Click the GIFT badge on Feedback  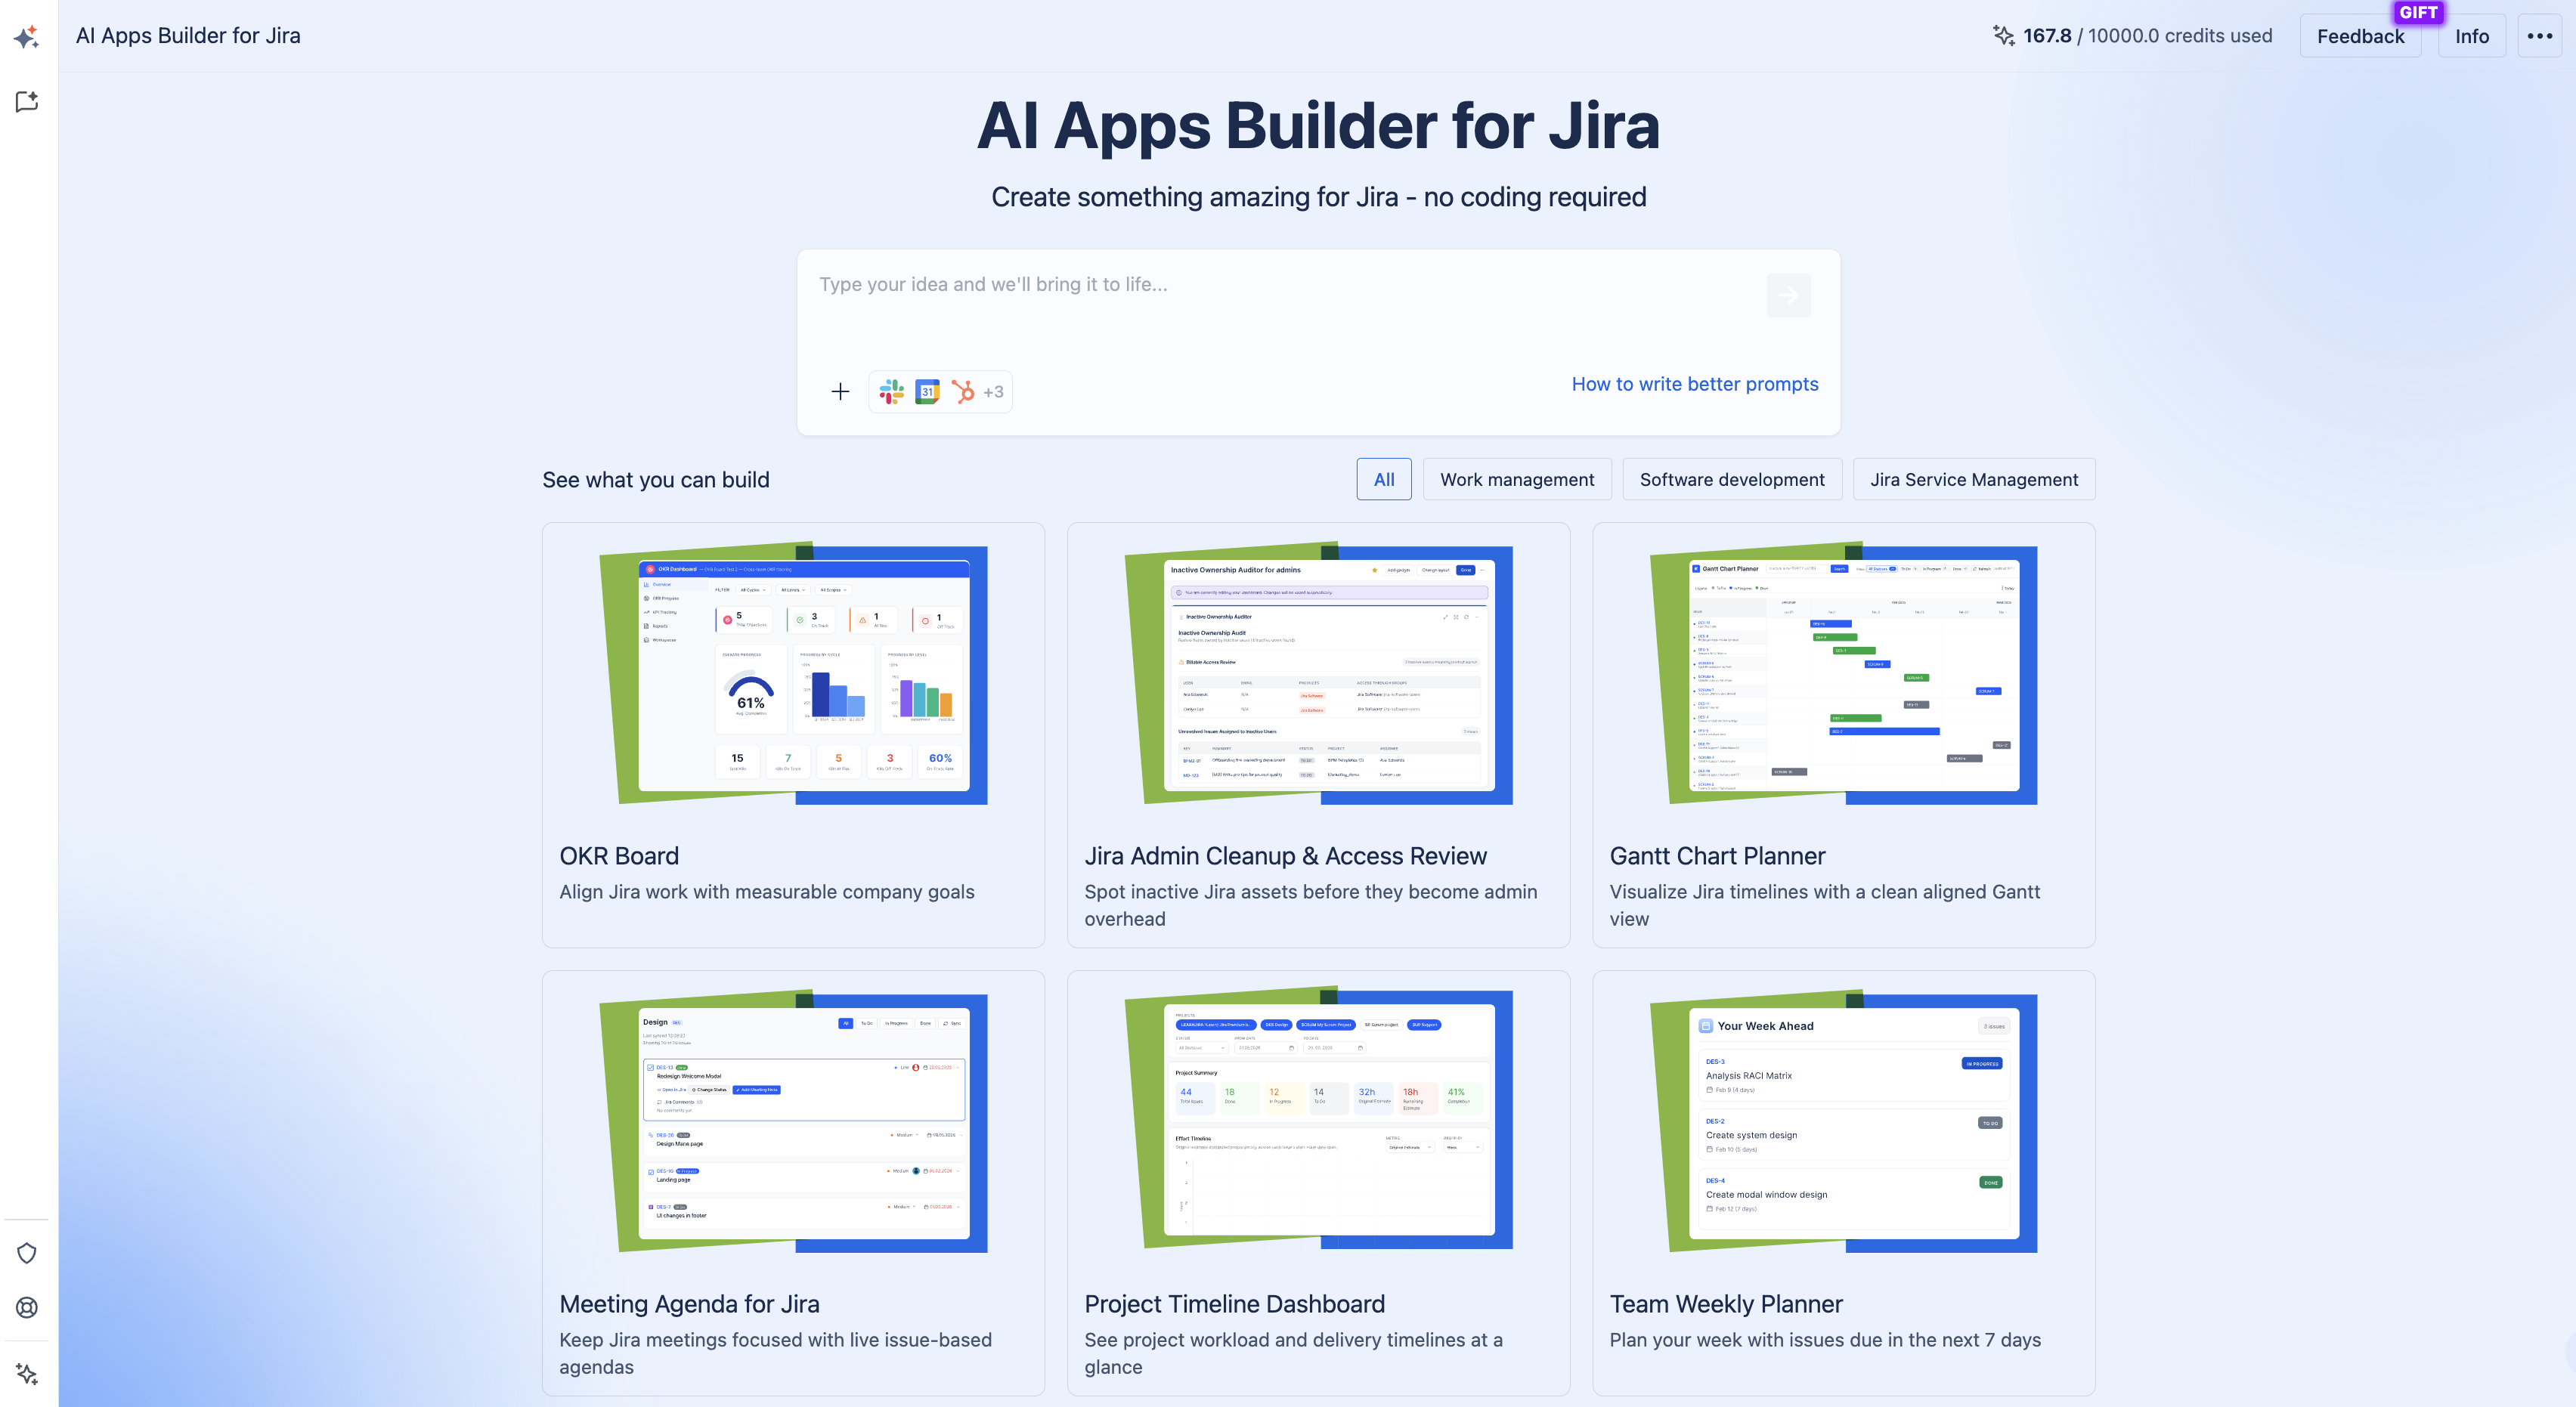(x=2418, y=12)
